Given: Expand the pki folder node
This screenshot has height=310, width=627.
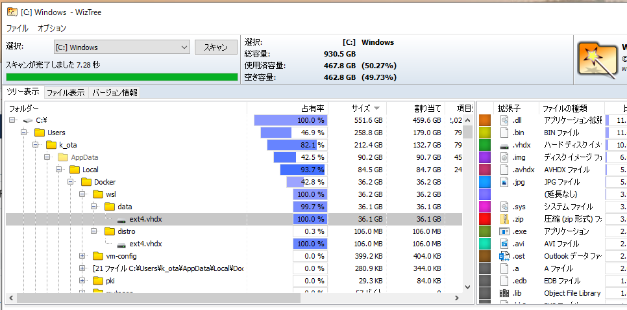Looking at the screenshot, I should click(x=84, y=281).
